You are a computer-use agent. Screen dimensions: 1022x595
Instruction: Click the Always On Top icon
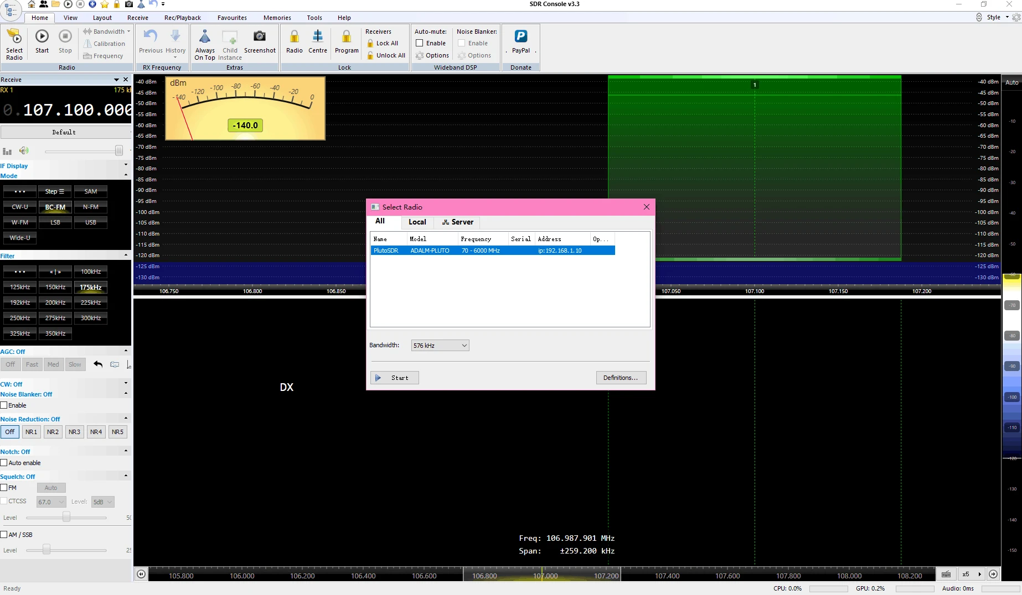click(204, 37)
